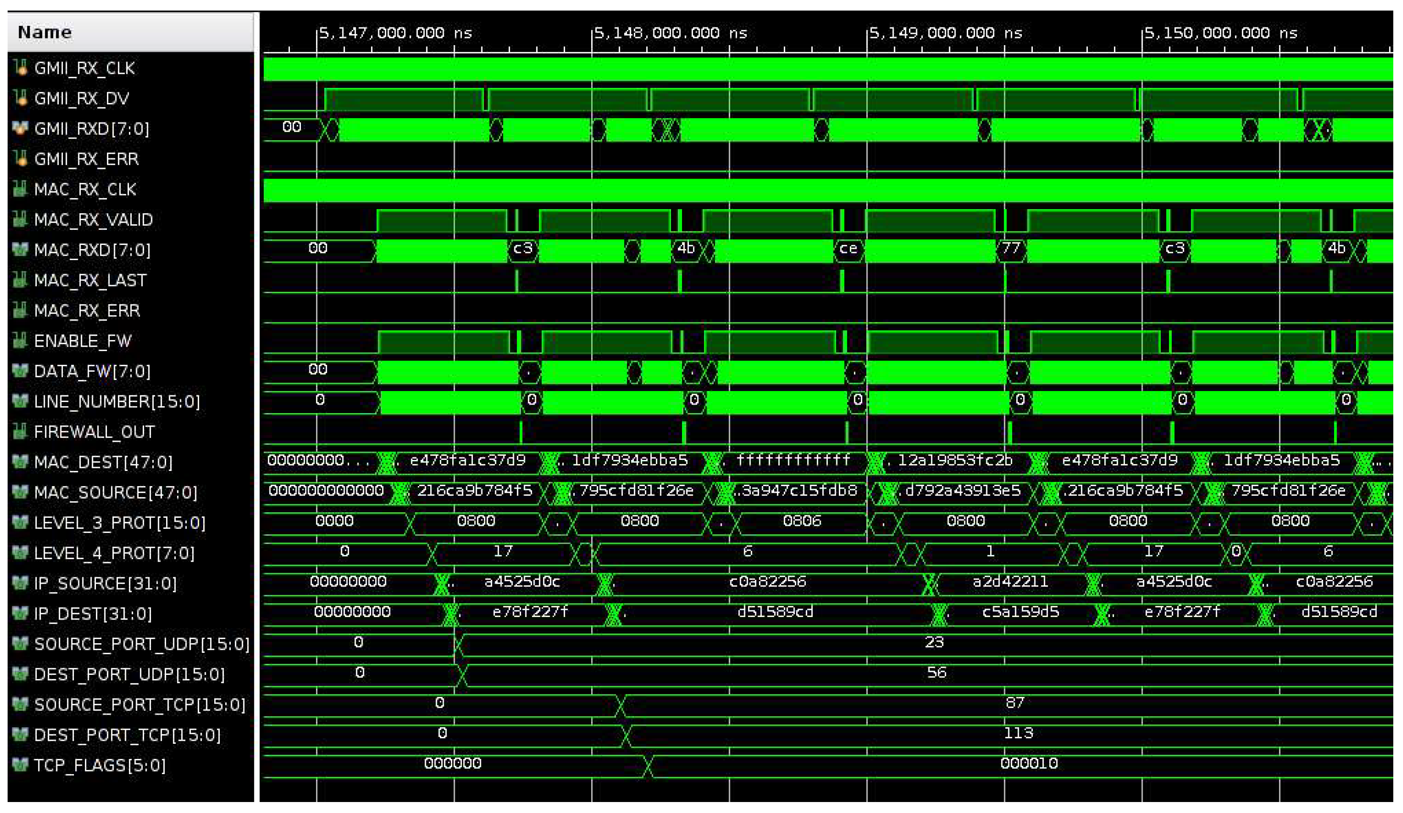Click the IP_SOURCE[31:0] bus icon
1403x813 pixels.
[x=21, y=583]
